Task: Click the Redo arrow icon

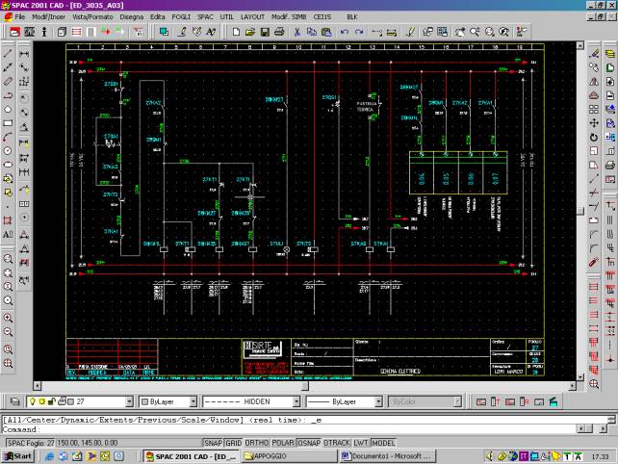Action: (x=359, y=32)
